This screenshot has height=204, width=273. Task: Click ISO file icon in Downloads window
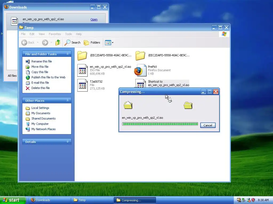click(x=14, y=21)
